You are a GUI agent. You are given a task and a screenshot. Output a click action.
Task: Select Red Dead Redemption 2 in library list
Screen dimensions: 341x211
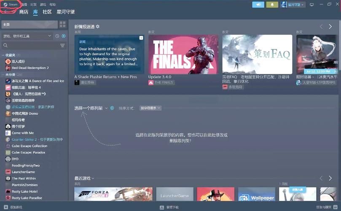point(30,68)
